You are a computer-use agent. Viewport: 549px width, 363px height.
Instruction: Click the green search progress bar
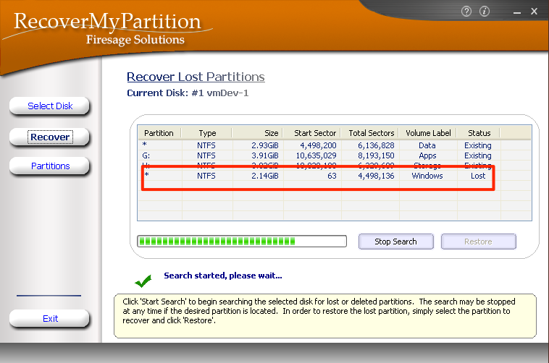[x=243, y=242]
